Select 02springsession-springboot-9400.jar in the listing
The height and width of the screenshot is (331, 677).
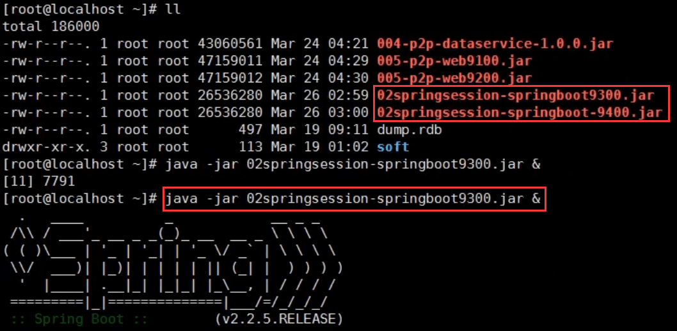520,112
